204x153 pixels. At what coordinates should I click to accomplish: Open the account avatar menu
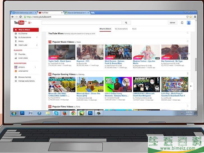pyautogui.click(x=189, y=23)
